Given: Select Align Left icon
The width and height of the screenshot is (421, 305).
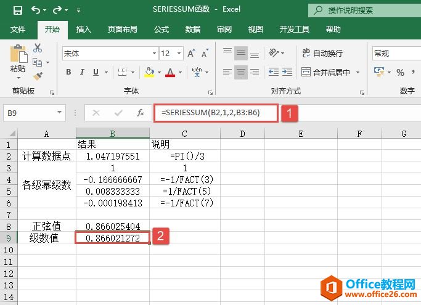Looking at the screenshot, I should pyautogui.click(x=227, y=72).
